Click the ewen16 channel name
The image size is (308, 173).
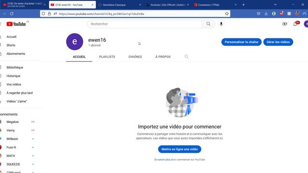97,40
